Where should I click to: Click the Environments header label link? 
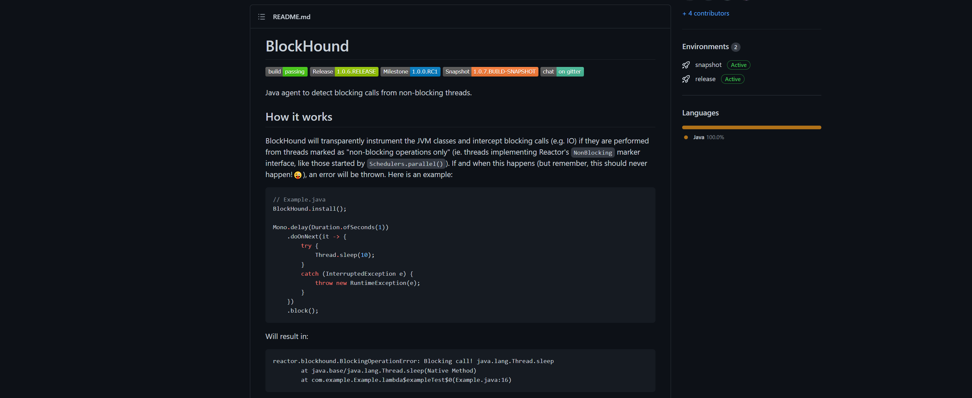coord(705,46)
